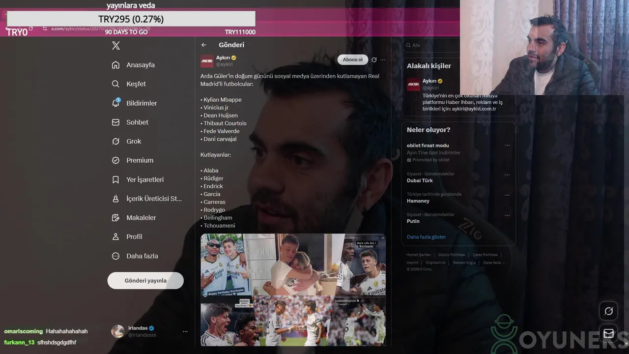
Task: Open Imprint footer link
Action: pyautogui.click(x=412, y=263)
